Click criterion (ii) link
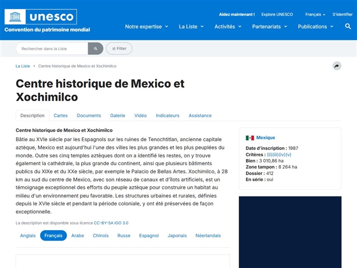The height and width of the screenshot is (268, 357). tap(269, 155)
